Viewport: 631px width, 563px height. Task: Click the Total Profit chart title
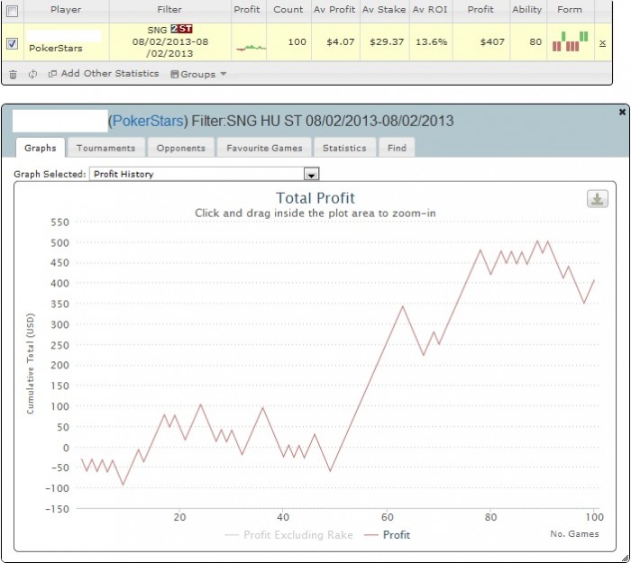click(x=315, y=198)
